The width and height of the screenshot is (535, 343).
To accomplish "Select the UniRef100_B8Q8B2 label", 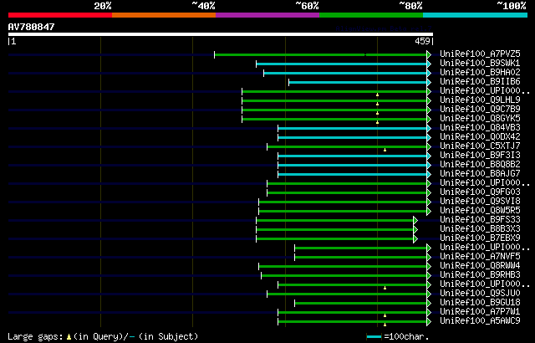I will click(480, 165).
